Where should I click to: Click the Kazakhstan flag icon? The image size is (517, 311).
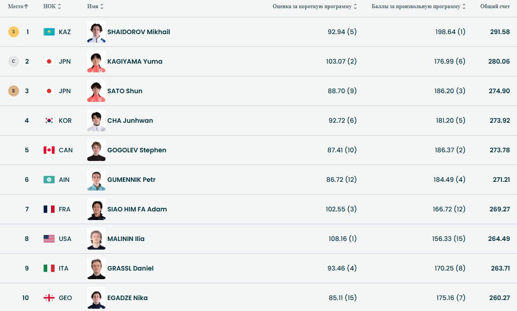tap(49, 32)
